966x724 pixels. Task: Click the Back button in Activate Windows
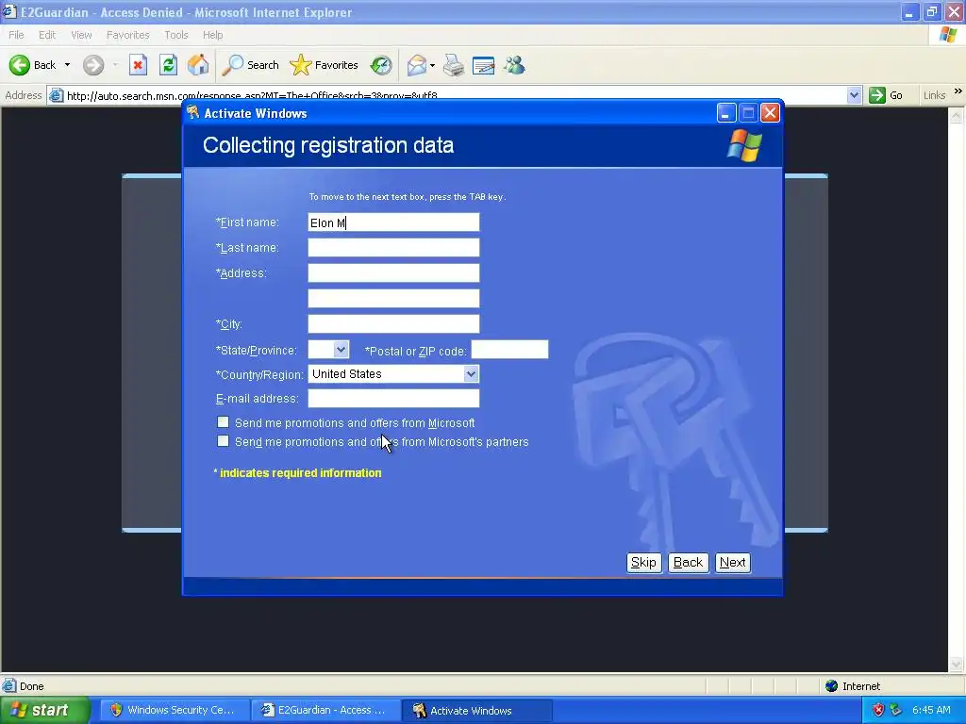(688, 562)
